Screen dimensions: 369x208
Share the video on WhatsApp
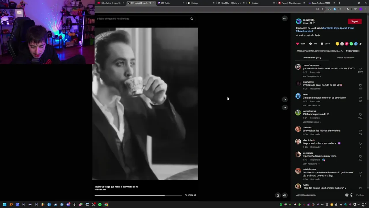coord(351,44)
